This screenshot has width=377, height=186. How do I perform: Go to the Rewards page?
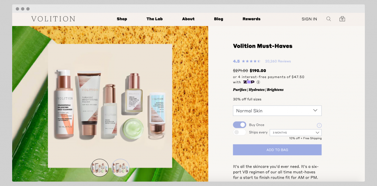[x=251, y=19]
